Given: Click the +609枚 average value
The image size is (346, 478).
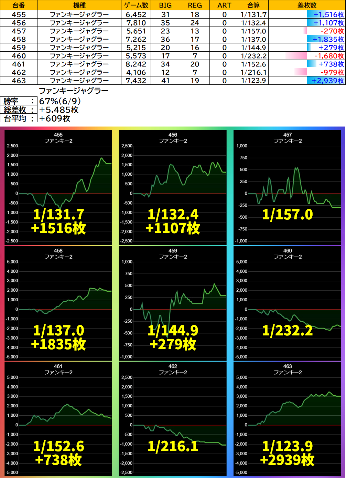Looking at the screenshot, I should tap(55, 118).
